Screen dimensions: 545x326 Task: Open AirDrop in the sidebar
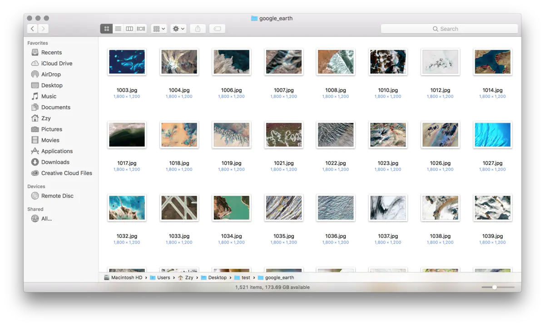tap(51, 74)
